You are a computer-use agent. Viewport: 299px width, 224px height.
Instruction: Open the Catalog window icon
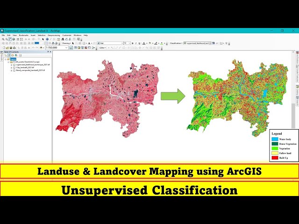79,48
